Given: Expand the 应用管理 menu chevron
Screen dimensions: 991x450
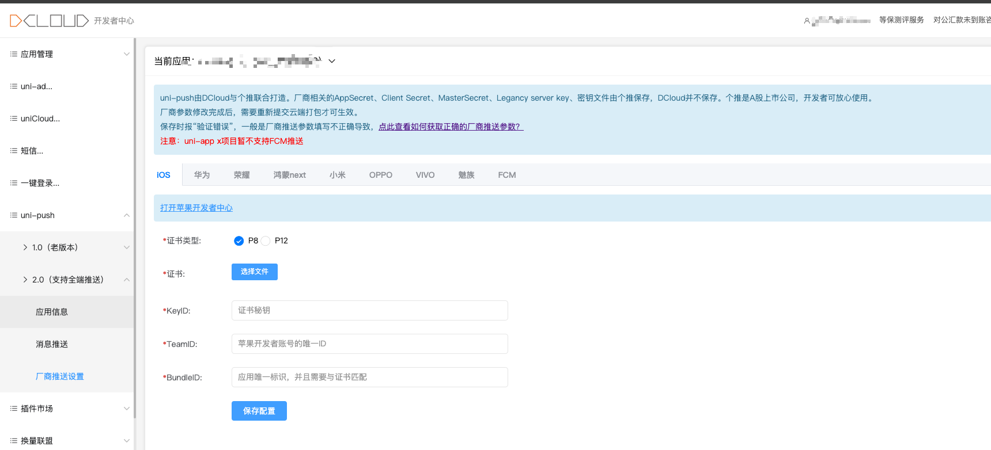Looking at the screenshot, I should click(x=127, y=54).
